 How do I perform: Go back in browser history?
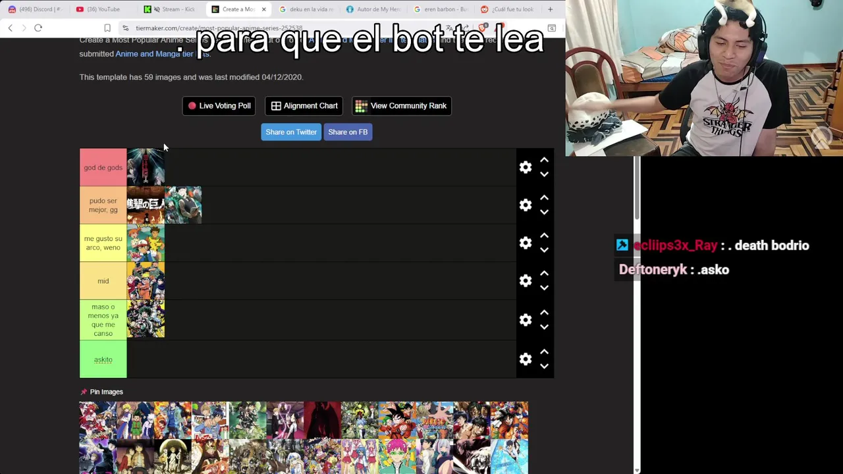[x=10, y=28]
